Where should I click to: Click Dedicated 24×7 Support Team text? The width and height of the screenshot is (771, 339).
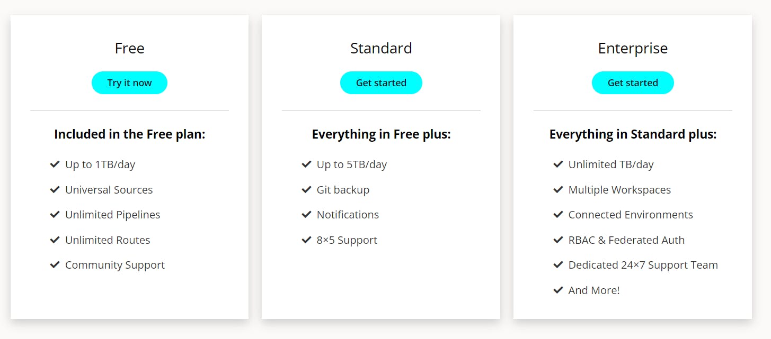tap(643, 265)
